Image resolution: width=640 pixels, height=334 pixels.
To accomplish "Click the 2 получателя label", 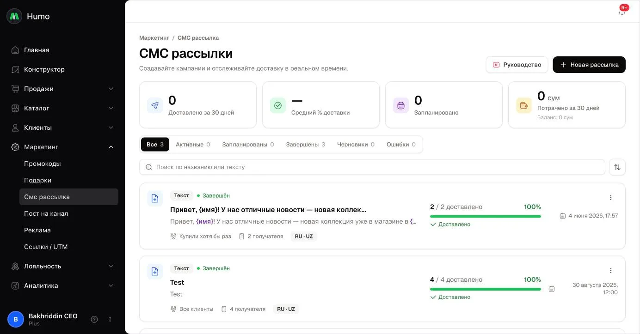I will point(265,237).
